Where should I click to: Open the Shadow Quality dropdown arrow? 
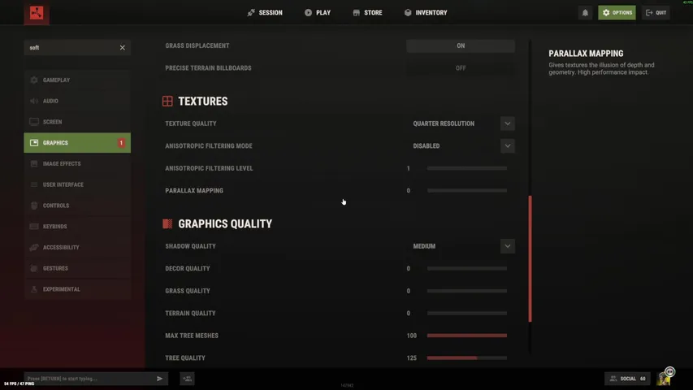click(x=508, y=246)
